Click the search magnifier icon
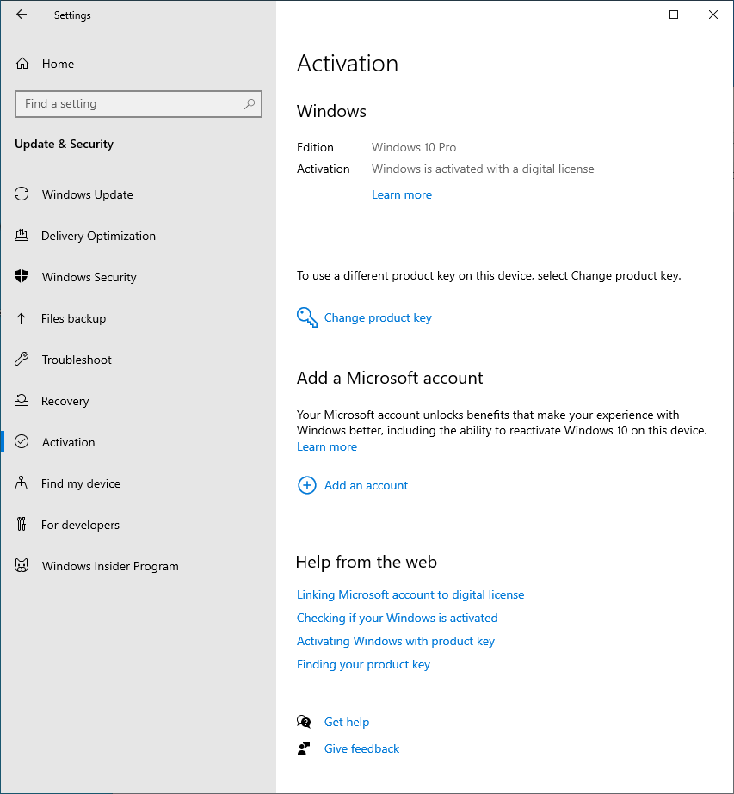Image resolution: width=734 pixels, height=794 pixels. click(250, 104)
